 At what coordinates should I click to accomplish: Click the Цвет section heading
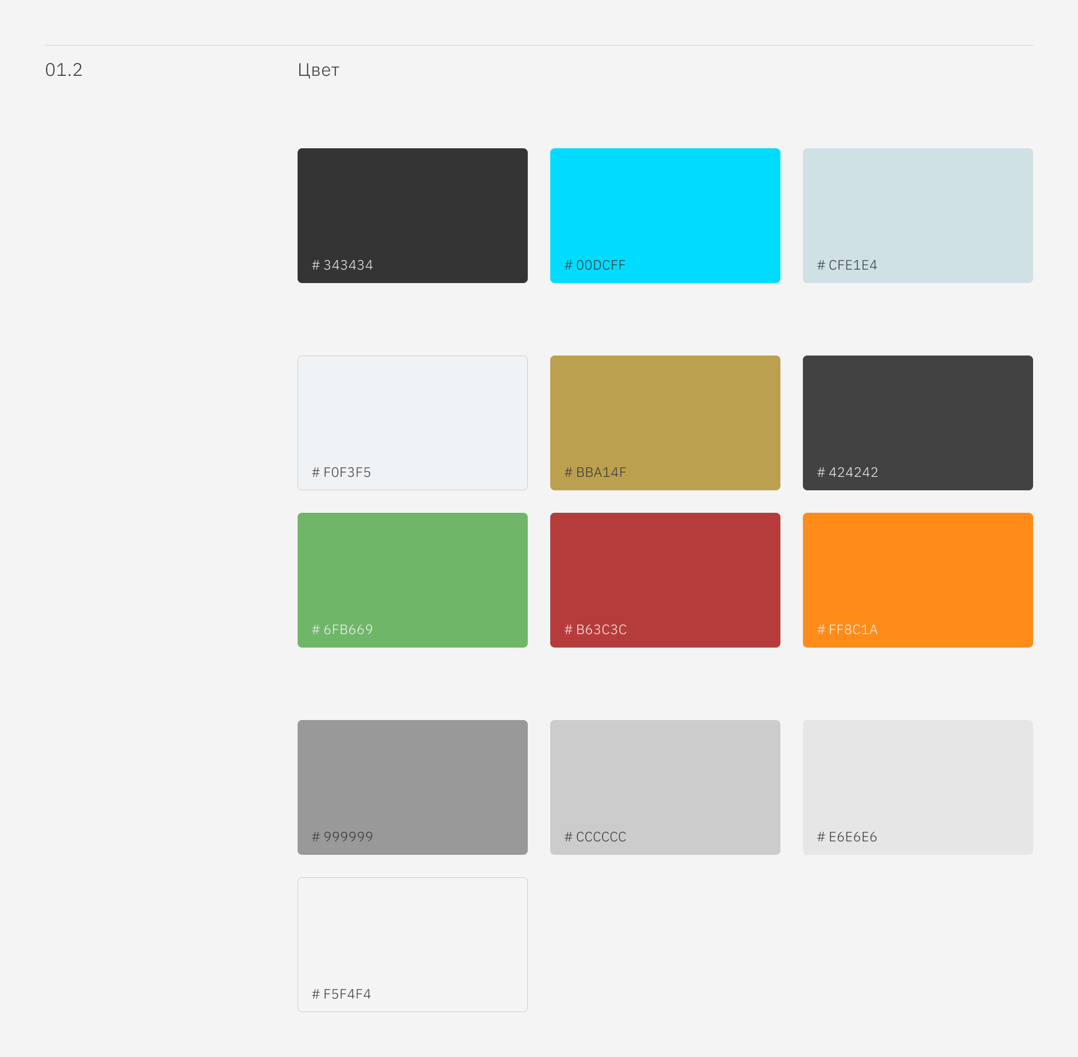pos(318,70)
